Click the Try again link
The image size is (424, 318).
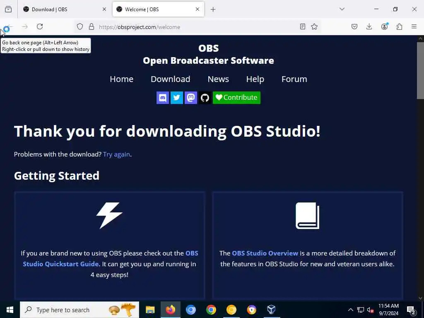116,154
